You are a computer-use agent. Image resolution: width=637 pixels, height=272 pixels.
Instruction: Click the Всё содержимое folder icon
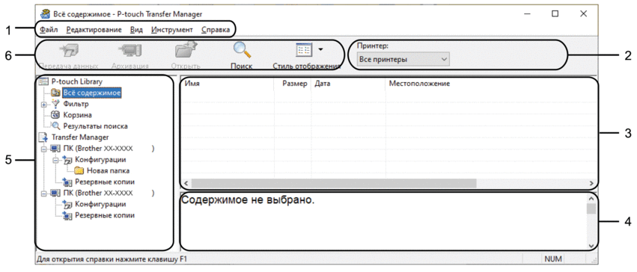pos(55,93)
